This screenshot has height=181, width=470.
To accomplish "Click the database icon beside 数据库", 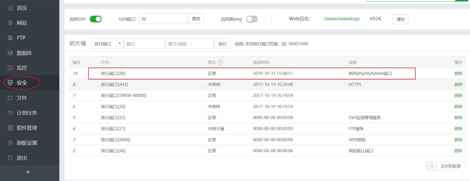I will (x=10, y=53).
